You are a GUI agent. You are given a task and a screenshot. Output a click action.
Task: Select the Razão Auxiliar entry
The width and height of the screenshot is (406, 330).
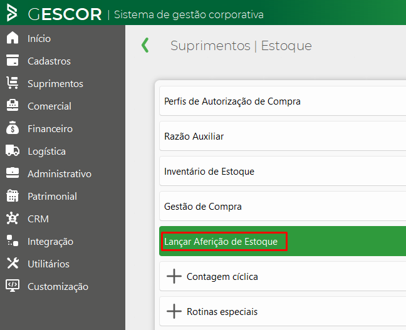click(x=194, y=136)
